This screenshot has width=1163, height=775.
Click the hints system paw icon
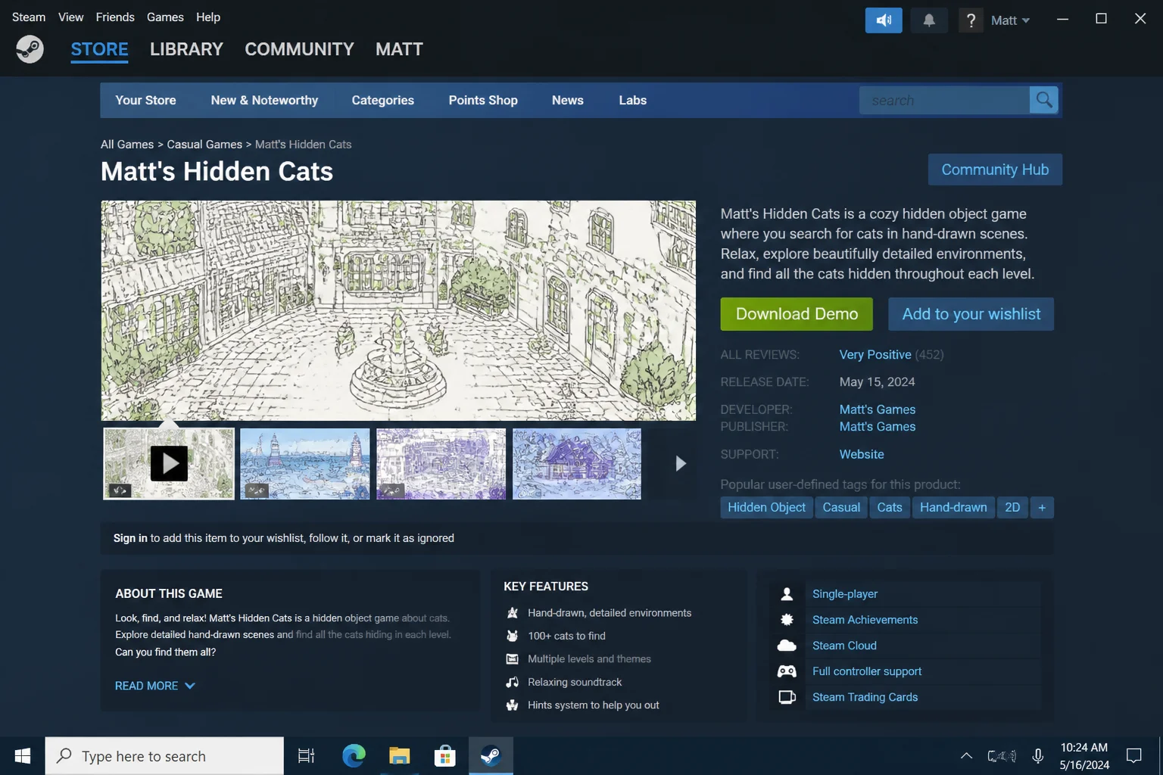[513, 705]
